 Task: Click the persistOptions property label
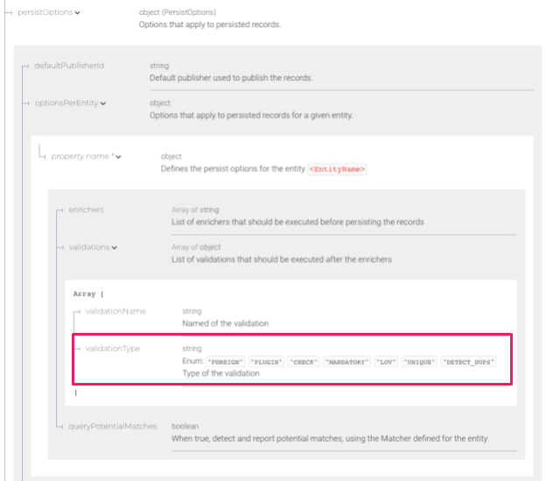point(45,13)
